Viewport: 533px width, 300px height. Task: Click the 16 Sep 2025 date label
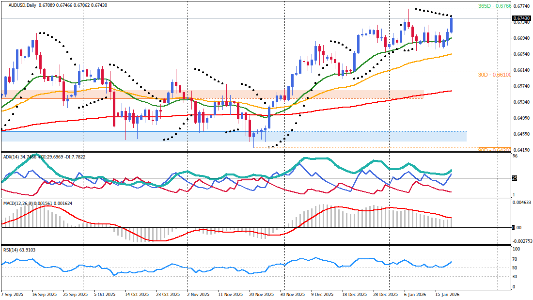[x=44, y=295]
